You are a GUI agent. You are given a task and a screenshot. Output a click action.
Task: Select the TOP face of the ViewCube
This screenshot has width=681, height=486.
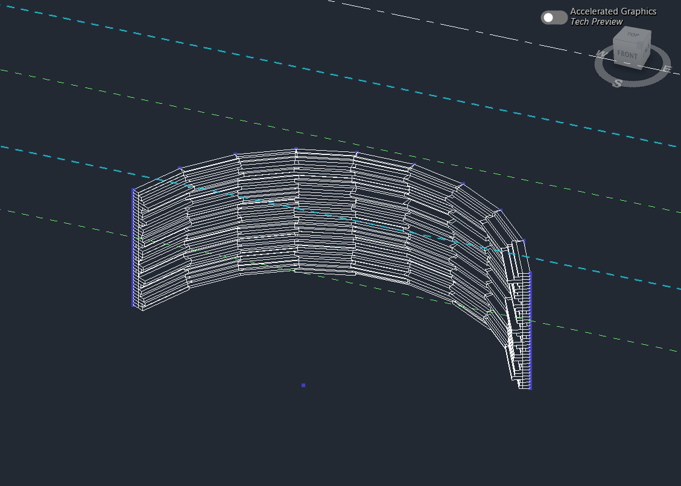click(x=633, y=35)
